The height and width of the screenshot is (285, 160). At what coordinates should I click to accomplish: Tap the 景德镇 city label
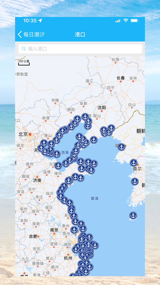click(x=38, y=263)
